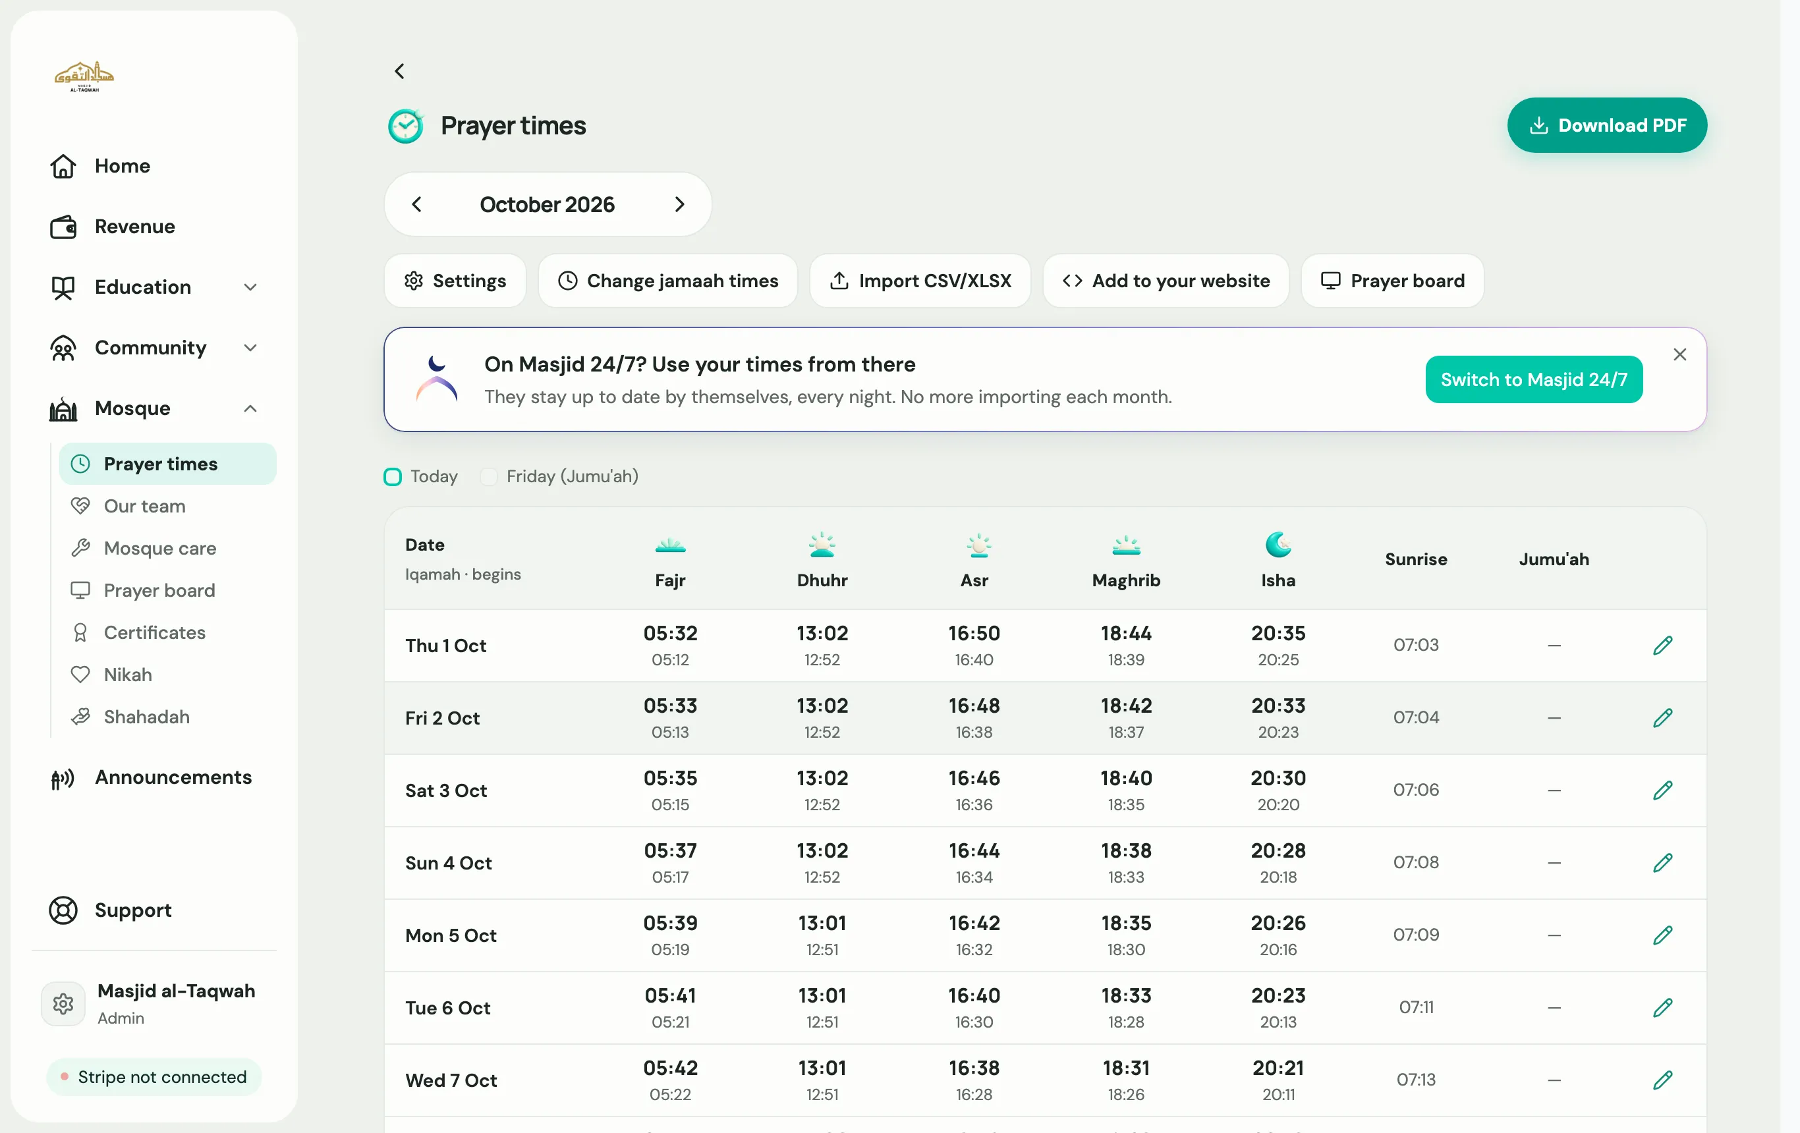Click the Fajr sunrise column icon
1800x1133 pixels.
pos(670,545)
